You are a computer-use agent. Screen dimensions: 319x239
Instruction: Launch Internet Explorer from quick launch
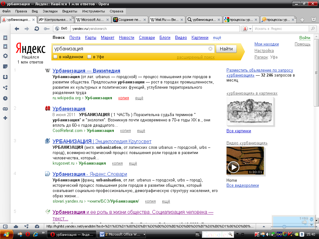[x=36, y=234]
